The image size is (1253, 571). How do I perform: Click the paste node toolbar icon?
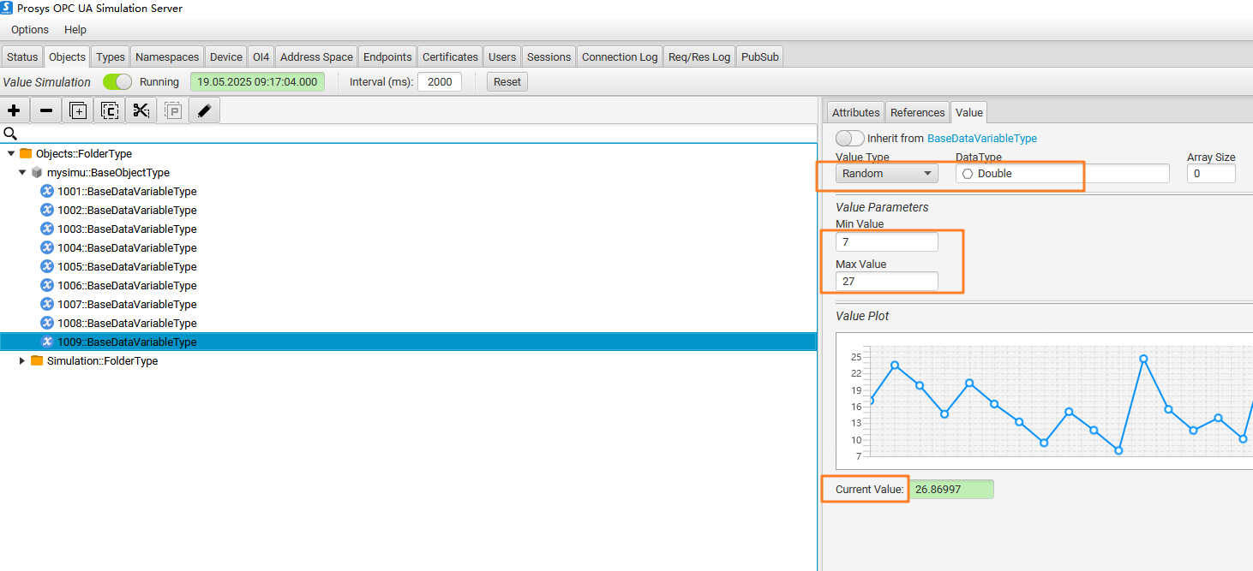[x=173, y=110]
